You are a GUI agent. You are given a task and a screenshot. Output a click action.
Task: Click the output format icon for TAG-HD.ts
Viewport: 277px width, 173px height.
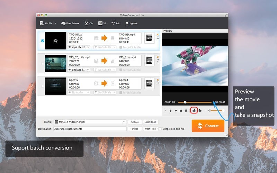click(149, 38)
